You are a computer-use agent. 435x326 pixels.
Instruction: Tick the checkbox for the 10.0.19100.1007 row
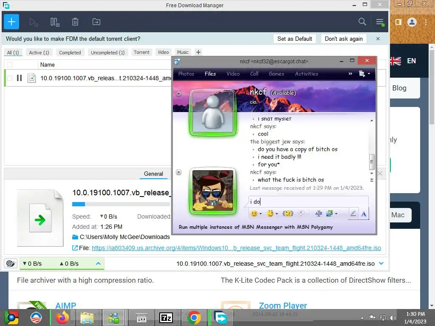coord(10,78)
